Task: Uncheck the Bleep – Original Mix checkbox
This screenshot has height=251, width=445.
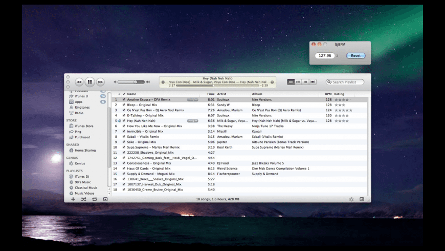Action: point(124,104)
